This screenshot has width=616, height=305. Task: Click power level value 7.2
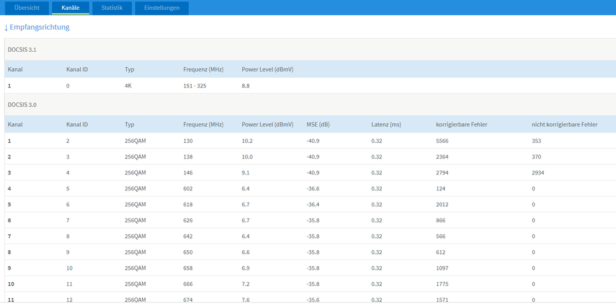[245, 284]
